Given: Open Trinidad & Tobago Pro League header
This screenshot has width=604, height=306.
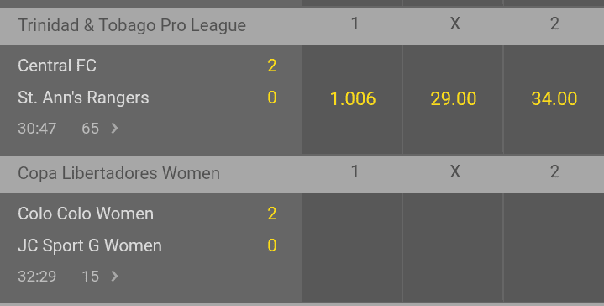Looking at the screenshot, I should click(132, 25).
